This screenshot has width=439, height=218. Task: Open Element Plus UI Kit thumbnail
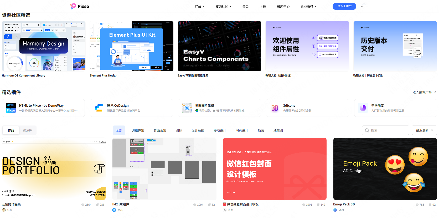[x=131, y=46]
